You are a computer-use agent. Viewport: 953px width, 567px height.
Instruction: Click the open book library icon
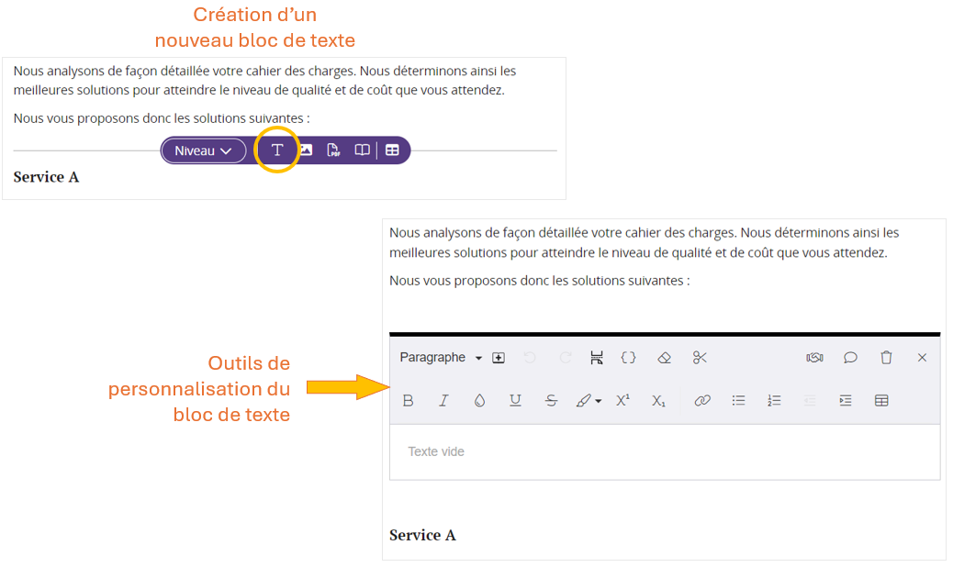pyautogui.click(x=363, y=150)
